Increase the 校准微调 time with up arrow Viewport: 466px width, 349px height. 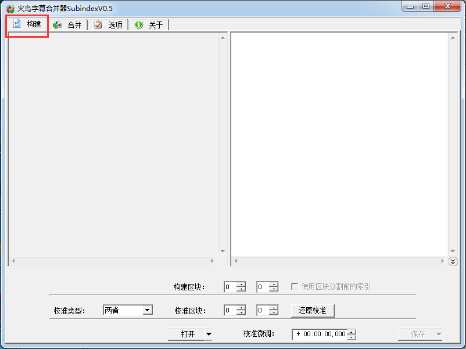pyautogui.click(x=351, y=332)
